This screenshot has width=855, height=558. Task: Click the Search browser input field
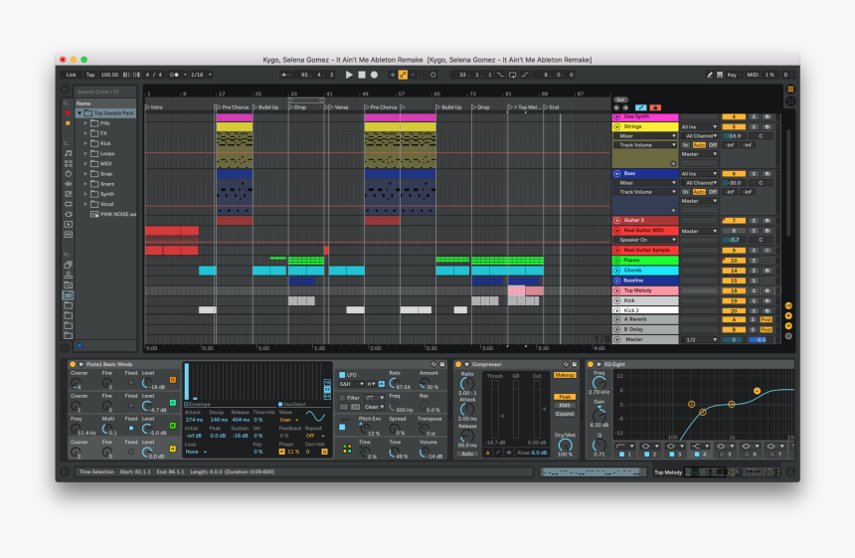click(104, 92)
